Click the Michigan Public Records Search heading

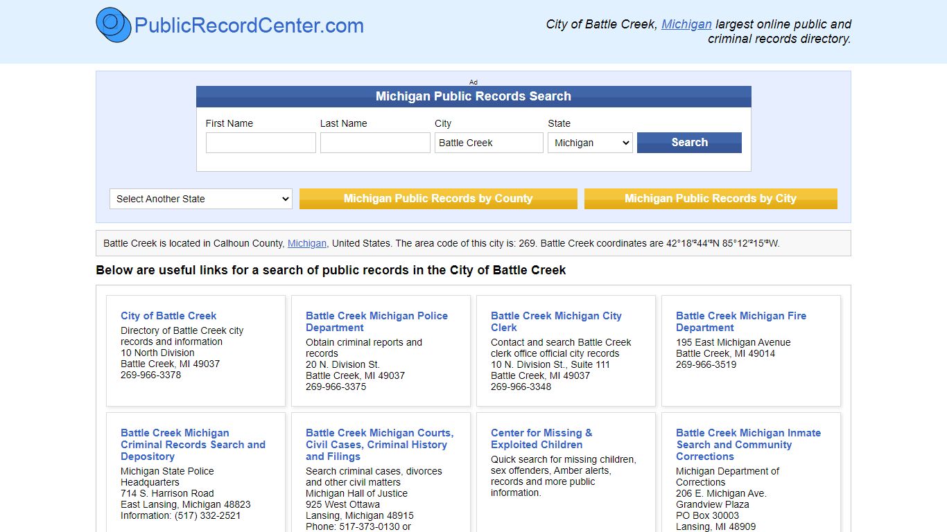[x=473, y=96]
